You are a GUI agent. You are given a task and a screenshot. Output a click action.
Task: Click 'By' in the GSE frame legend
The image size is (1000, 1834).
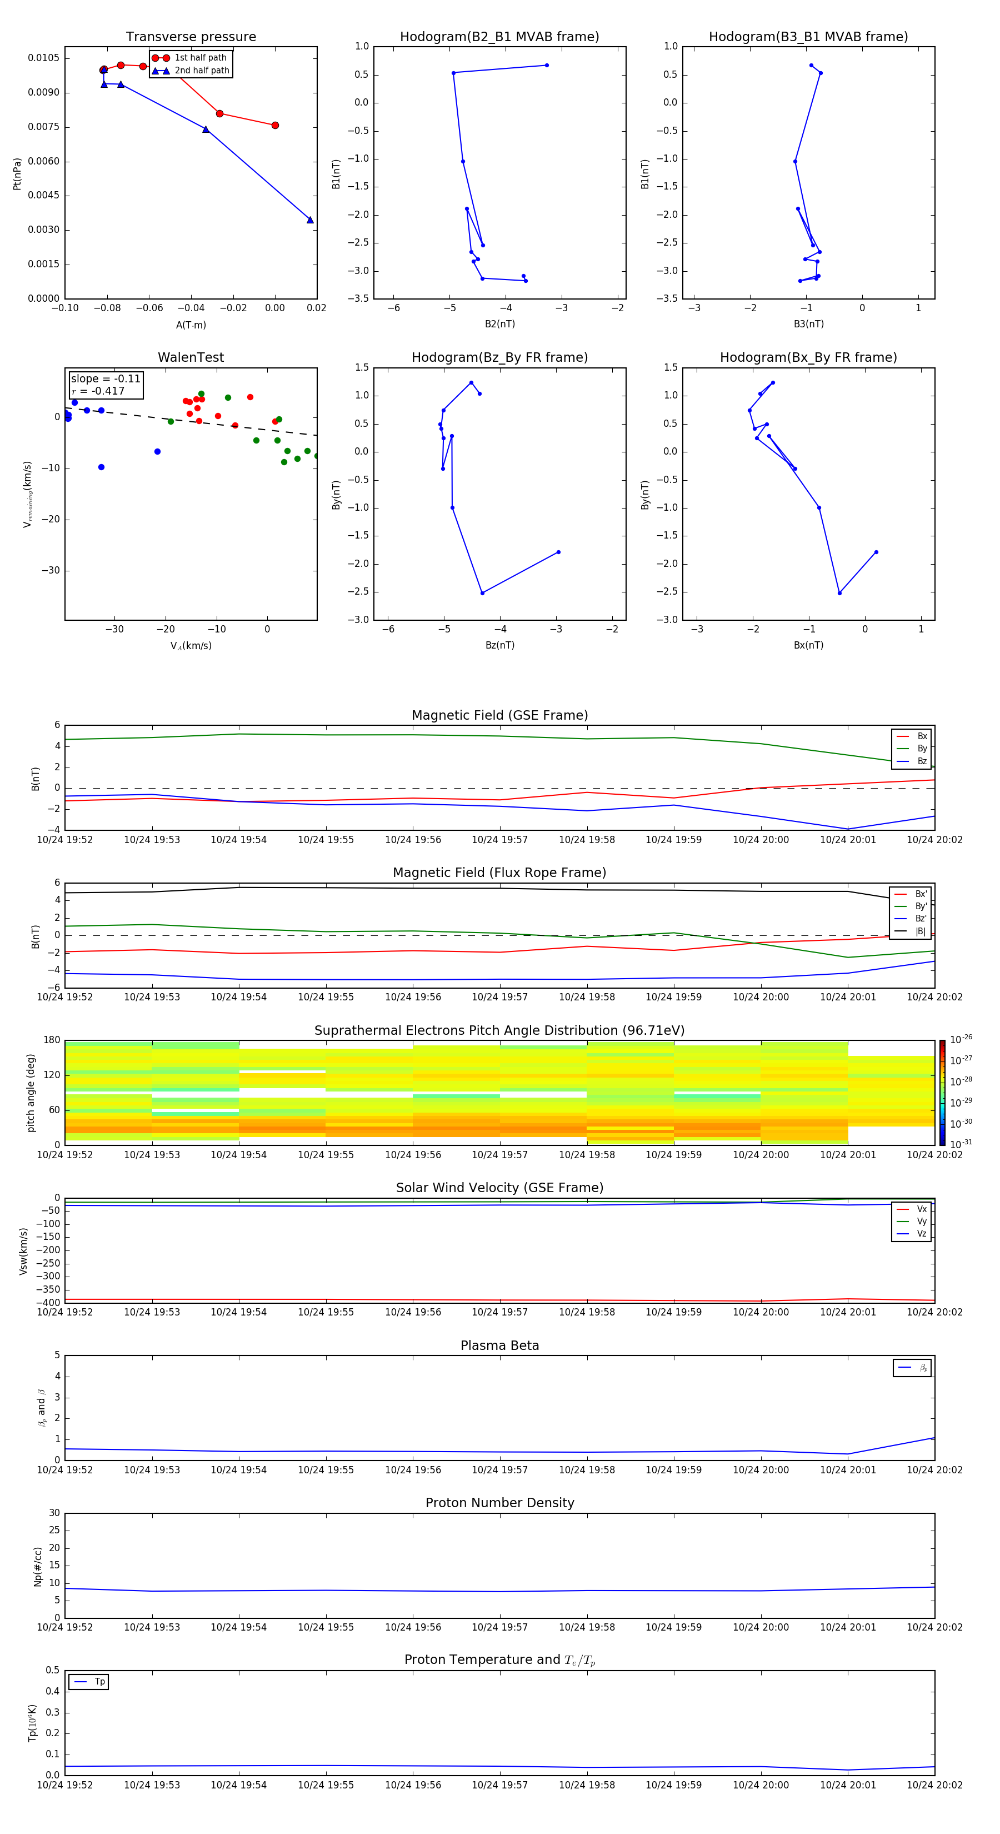(922, 748)
